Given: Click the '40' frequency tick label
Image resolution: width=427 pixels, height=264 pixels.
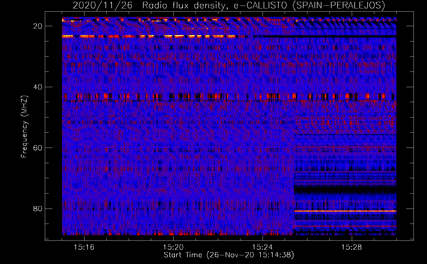Looking at the screenshot, I should [38, 87].
